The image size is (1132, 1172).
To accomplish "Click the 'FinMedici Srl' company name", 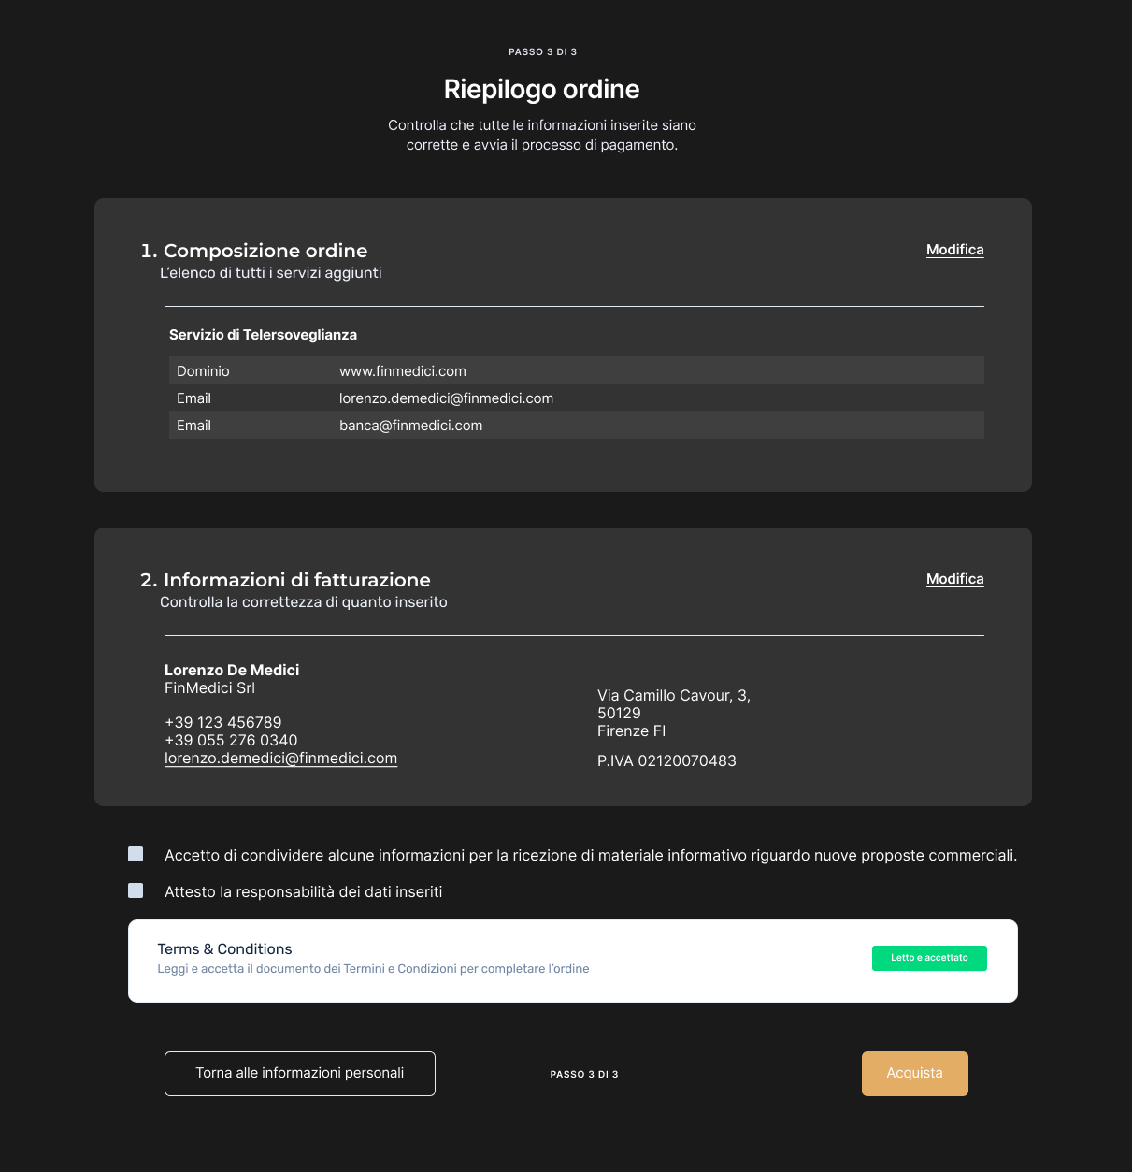I will coord(209,688).
